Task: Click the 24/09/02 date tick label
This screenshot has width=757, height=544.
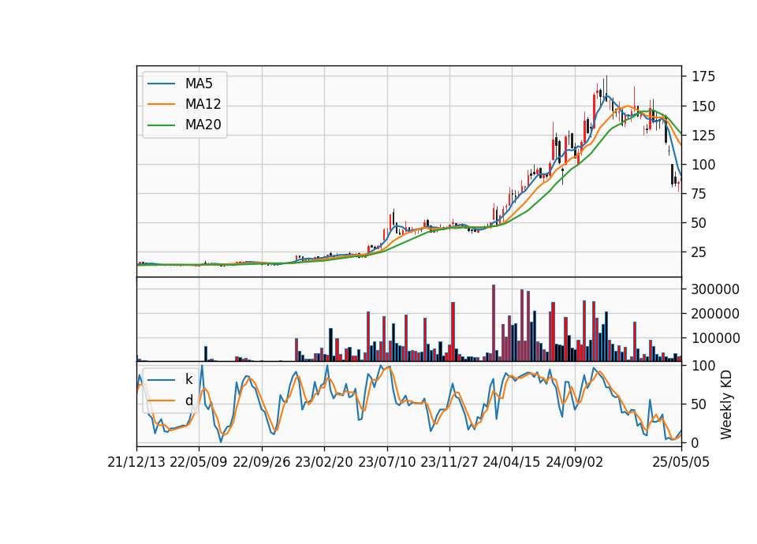Action: [575, 462]
